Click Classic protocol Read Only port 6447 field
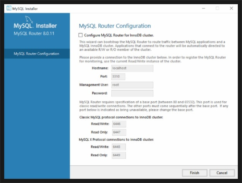The height and width of the screenshot is (183, 242). click(119, 132)
